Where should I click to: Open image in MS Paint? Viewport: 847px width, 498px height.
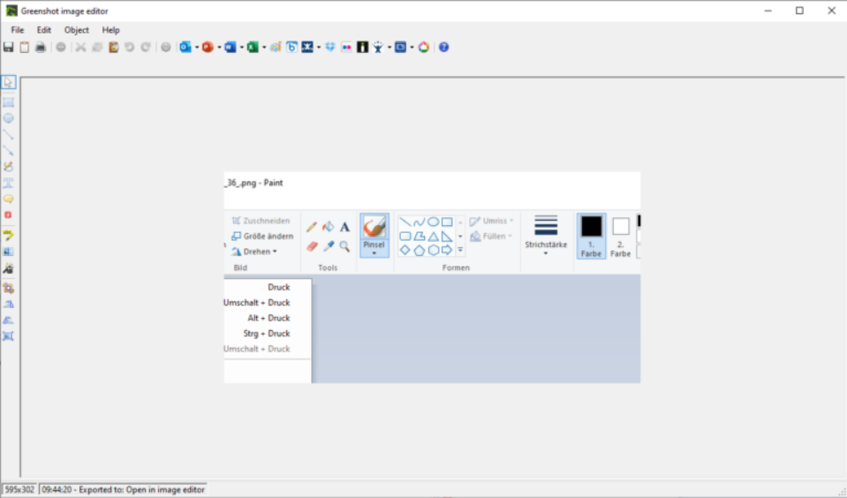coord(276,48)
